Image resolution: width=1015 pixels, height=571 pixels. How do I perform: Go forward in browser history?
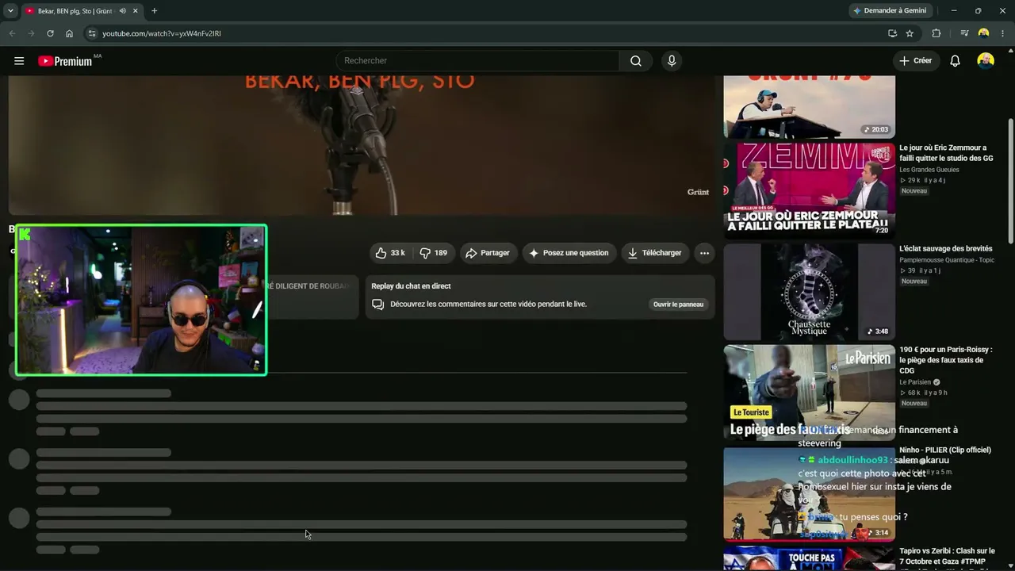pos(31,33)
